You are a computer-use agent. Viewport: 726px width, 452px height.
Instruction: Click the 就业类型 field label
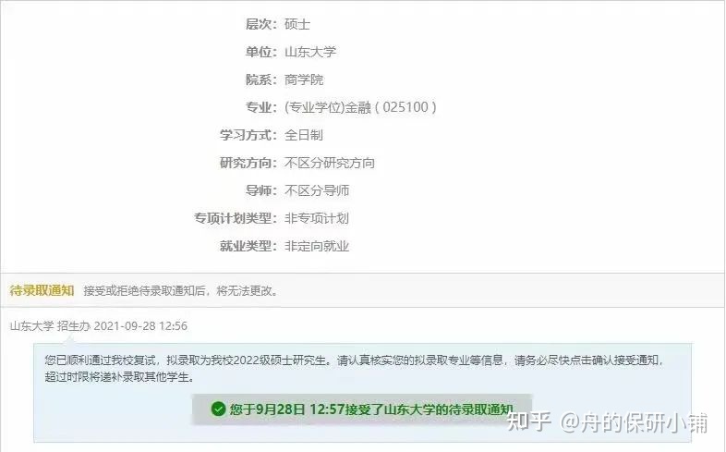click(x=248, y=246)
